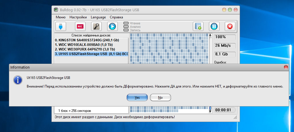The height and width of the screenshot is (132, 294).
Task: Minimize Bulldog window with yellow button
Action: click(x=224, y=10)
